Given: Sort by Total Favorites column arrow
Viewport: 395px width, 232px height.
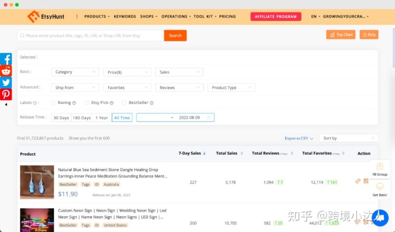Looking at the screenshot, I should [343, 153].
